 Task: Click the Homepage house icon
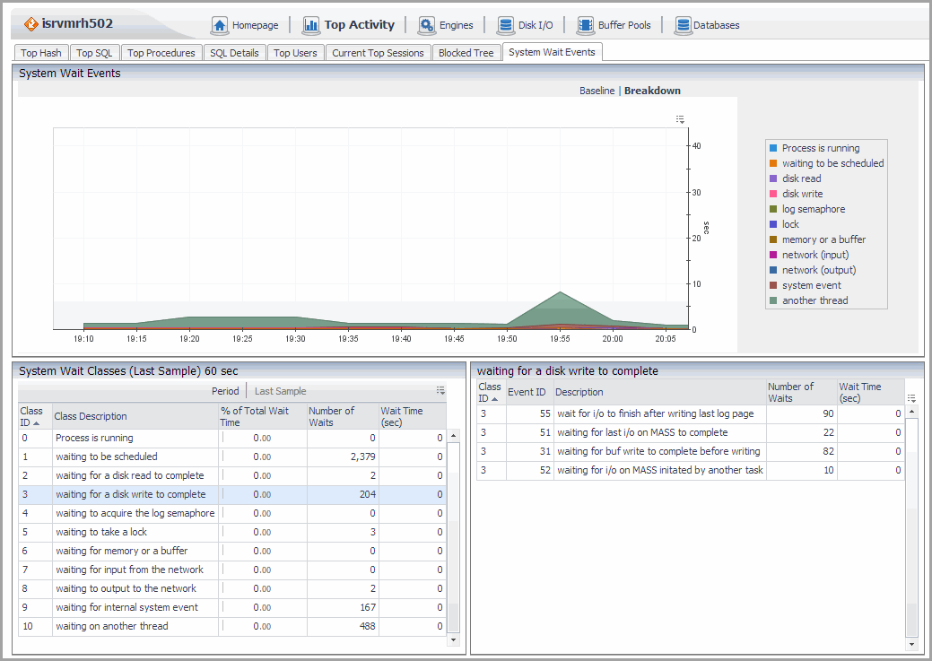pos(220,25)
